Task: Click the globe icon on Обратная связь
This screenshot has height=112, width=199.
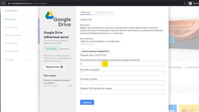Action: coord(62,67)
